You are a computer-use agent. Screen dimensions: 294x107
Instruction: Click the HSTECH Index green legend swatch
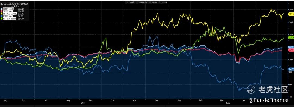[x=2, y=18]
